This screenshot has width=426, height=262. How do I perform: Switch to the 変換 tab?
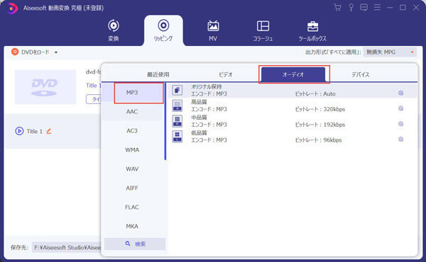114,30
